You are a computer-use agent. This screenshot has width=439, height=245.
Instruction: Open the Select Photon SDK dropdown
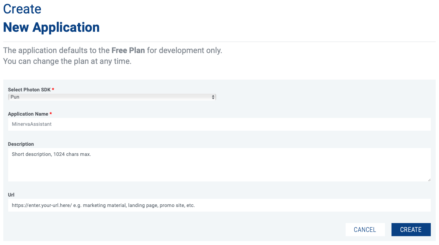(x=111, y=97)
